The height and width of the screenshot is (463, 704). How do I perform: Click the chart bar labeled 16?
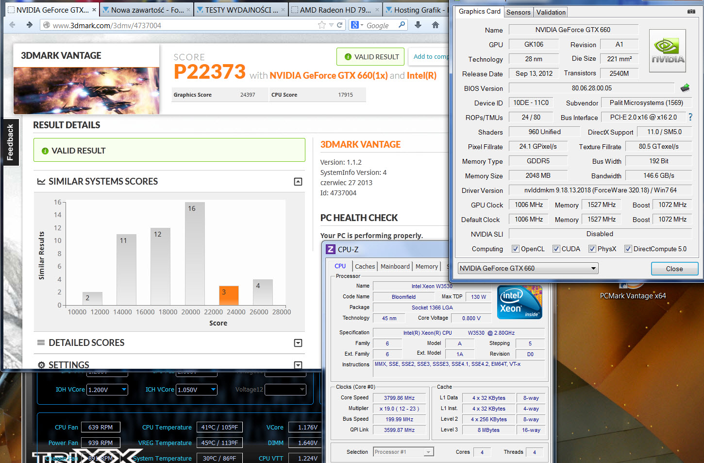[195, 254]
